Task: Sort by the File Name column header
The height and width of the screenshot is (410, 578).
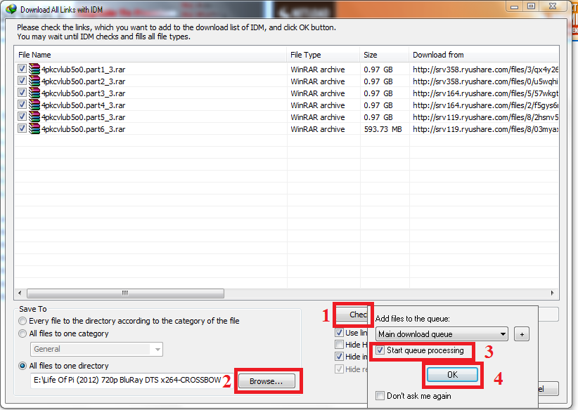Action: pos(150,55)
